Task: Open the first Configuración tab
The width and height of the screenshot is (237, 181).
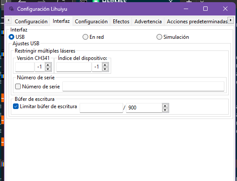Action: point(31,22)
